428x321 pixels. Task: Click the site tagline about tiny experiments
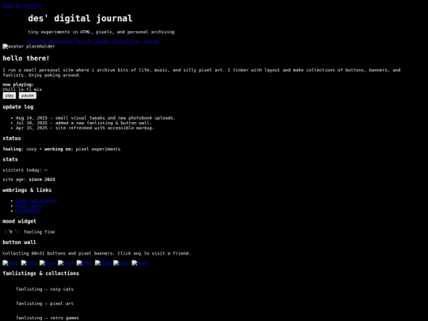[x=101, y=32]
